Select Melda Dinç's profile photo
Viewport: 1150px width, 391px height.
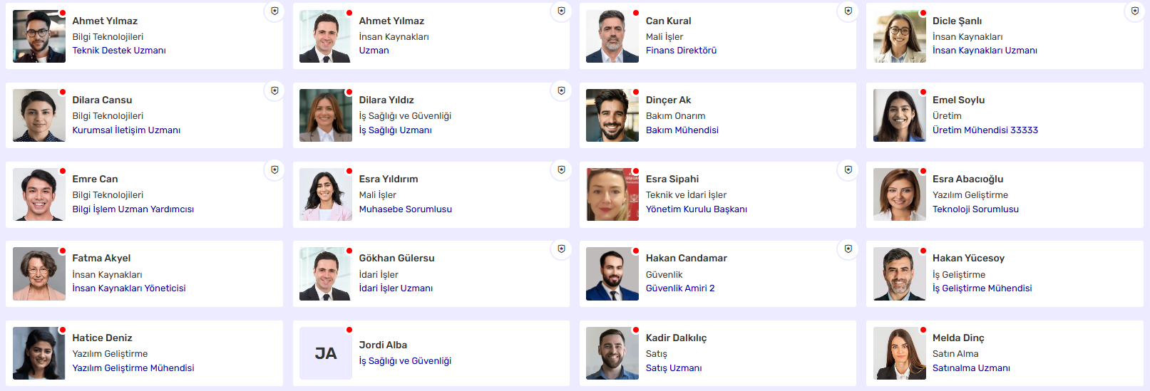tap(899, 353)
